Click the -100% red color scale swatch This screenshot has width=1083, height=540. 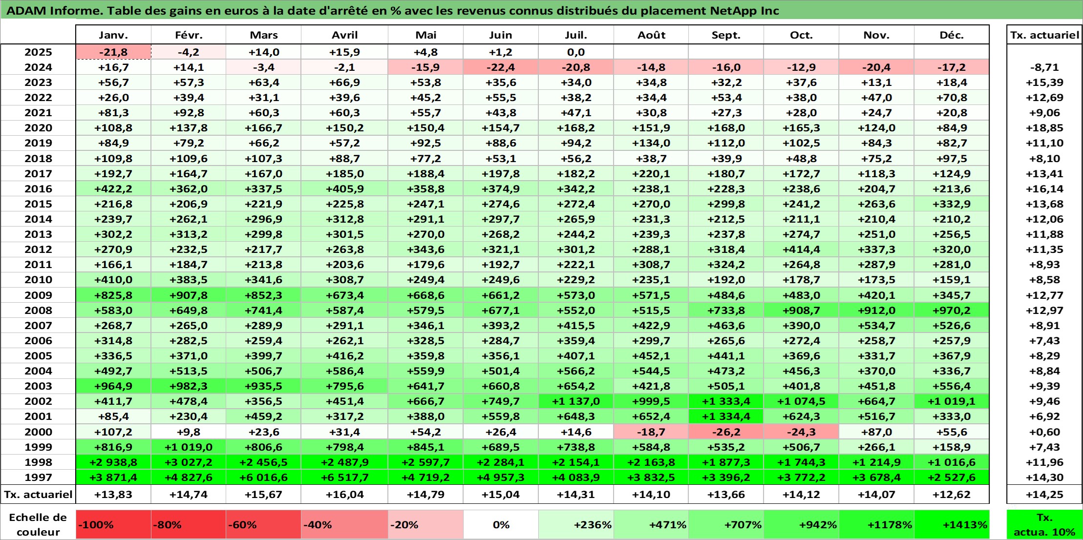pos(113,525)
